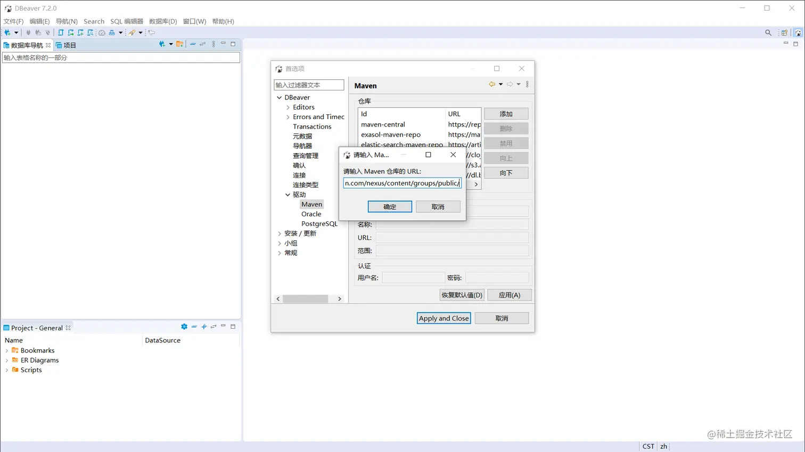Viewport: 805px width, 452px height.
Task: Select Oracle under 驱动 in preferences tree
Action: (311, 214)
